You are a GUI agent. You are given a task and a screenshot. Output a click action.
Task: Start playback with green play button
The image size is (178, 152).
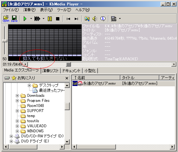(x=25, y=19)
